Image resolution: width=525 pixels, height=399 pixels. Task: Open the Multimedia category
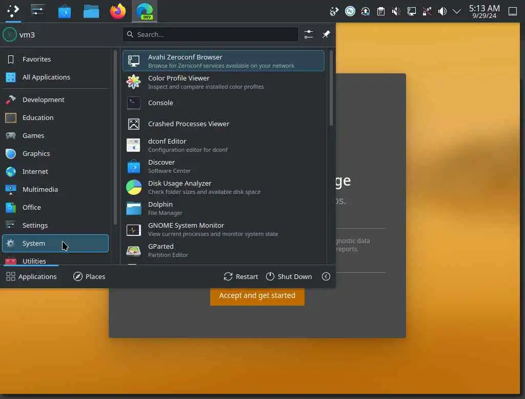55,190
